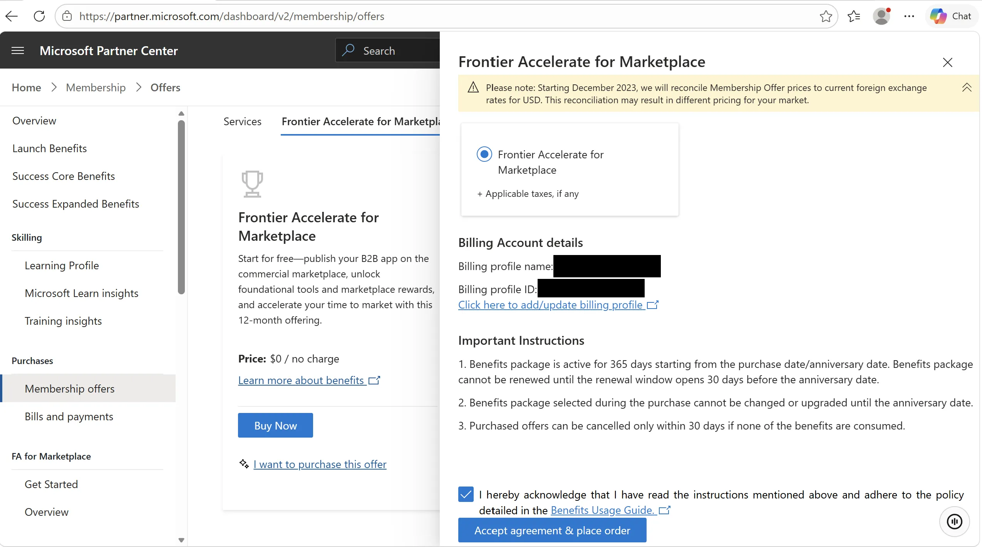The height and width of the screenshot is (547, 982).
Task: Click the sparkle icon beside purchase link
Action: click(x=244, y=463)
